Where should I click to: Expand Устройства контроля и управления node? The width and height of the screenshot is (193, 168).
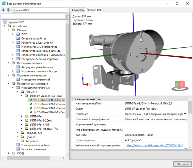click(x=13, y=55)
